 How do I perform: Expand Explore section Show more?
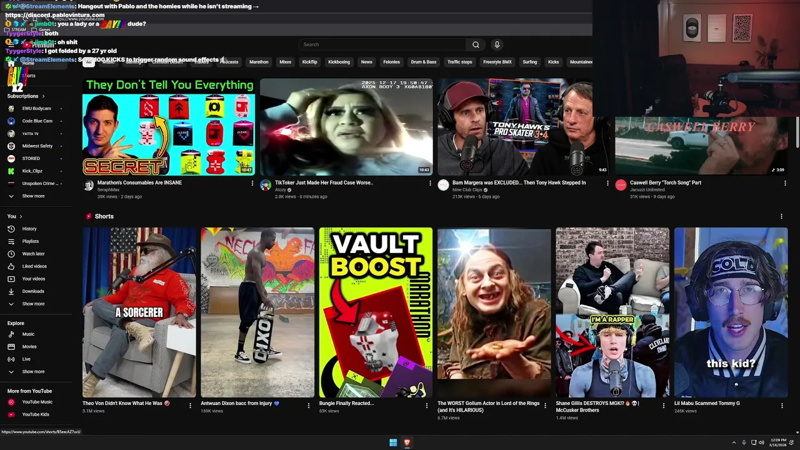click(33, 372)
